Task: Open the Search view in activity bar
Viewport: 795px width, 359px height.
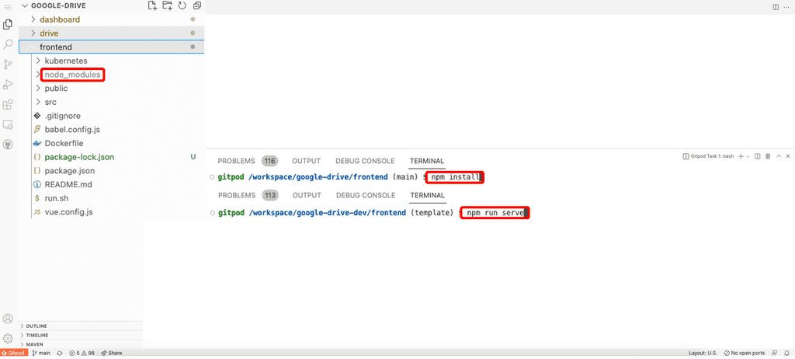Action: coord(9,44)
